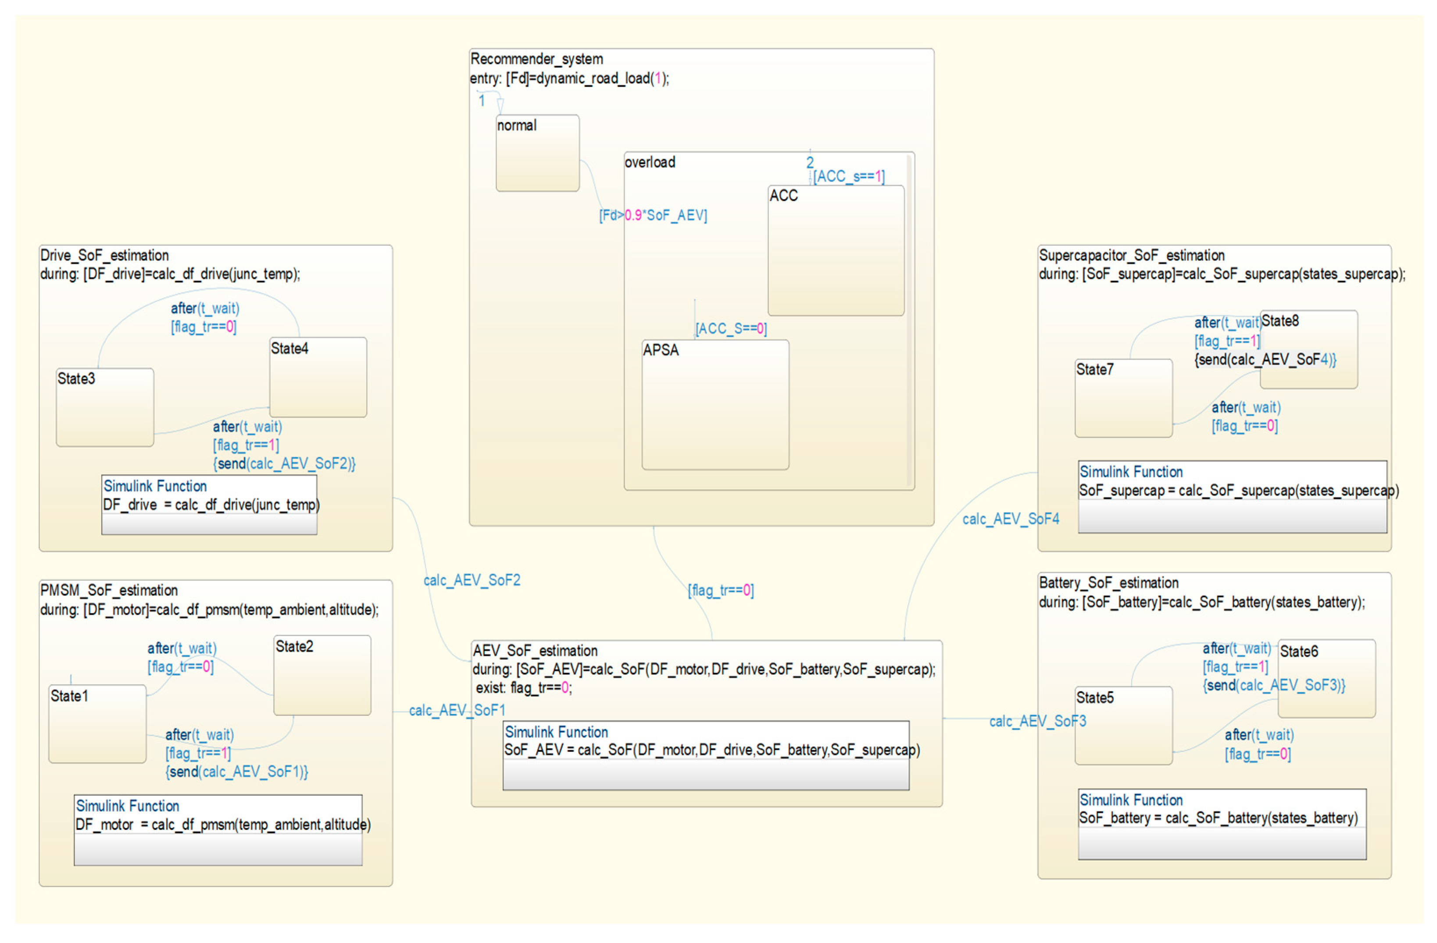The image size is (1437, 943).
Task: Click the Recommender_system state title
Action: point(536,59)
